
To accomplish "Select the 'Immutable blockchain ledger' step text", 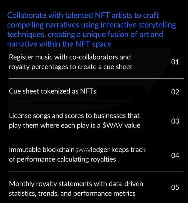I will click(77, 154).
